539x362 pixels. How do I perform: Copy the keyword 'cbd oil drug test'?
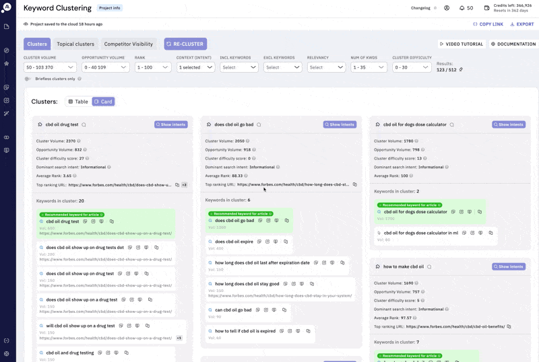click(112, 221)
